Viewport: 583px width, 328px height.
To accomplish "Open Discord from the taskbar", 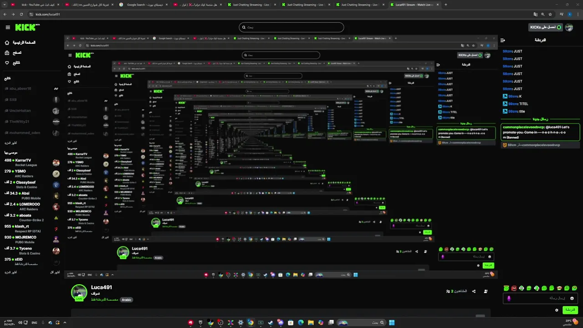I will (281, 323).
